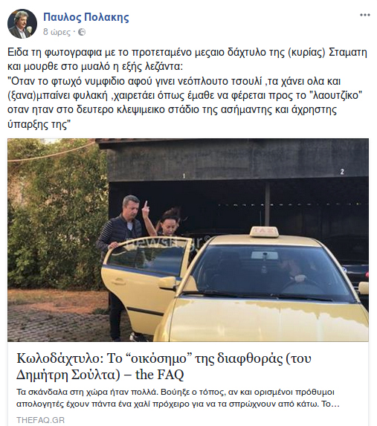Click the globe public privacy icon
Viewport: 377px width, 426px height.
click(x=82, y=32)
